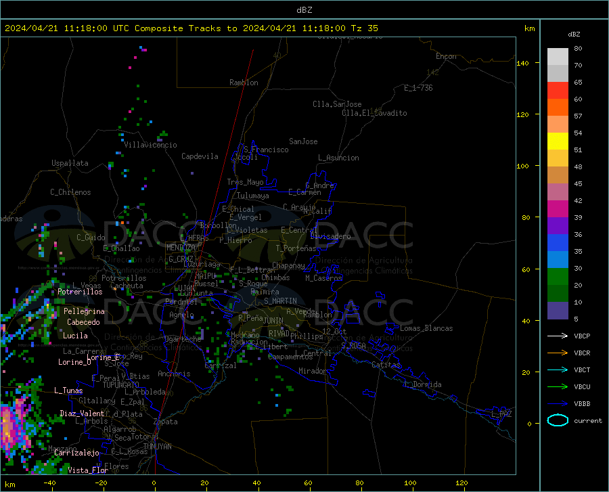The image size is (609, 492).
Task: Click the Carrizal place label
Action: point(220,365)
